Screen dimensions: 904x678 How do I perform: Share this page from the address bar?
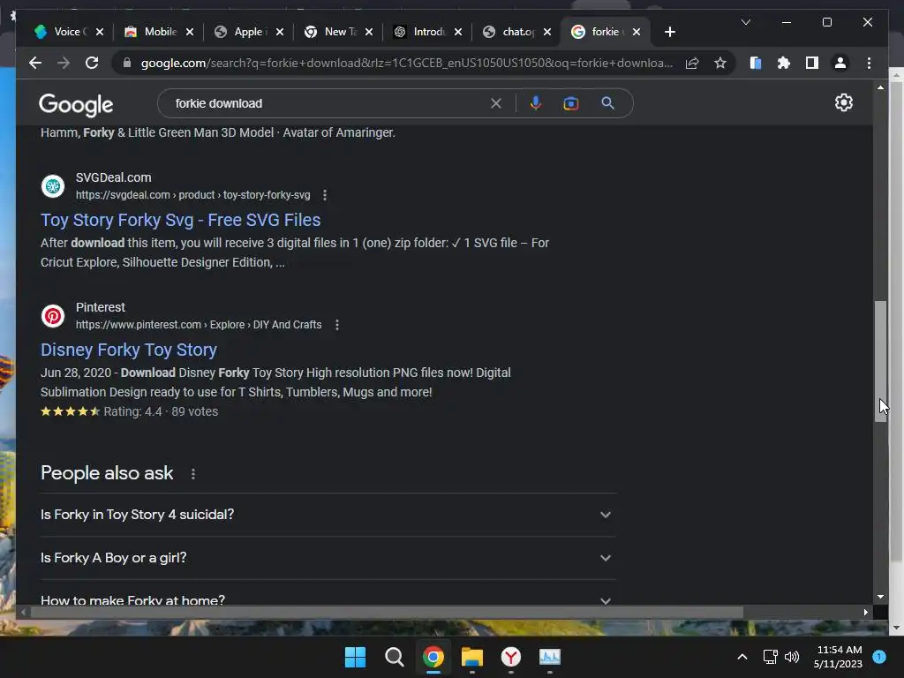pyautogui.click(x=692, y=63)
